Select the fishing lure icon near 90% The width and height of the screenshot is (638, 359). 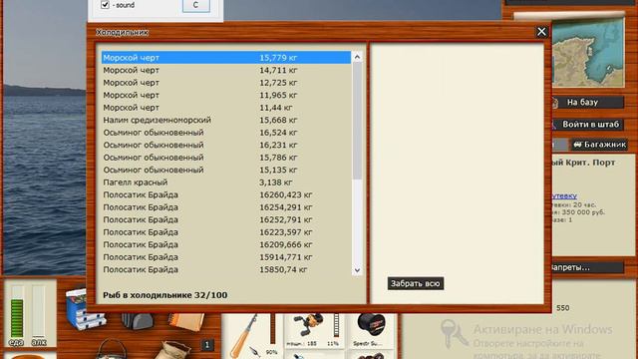(x=256, y=352)
